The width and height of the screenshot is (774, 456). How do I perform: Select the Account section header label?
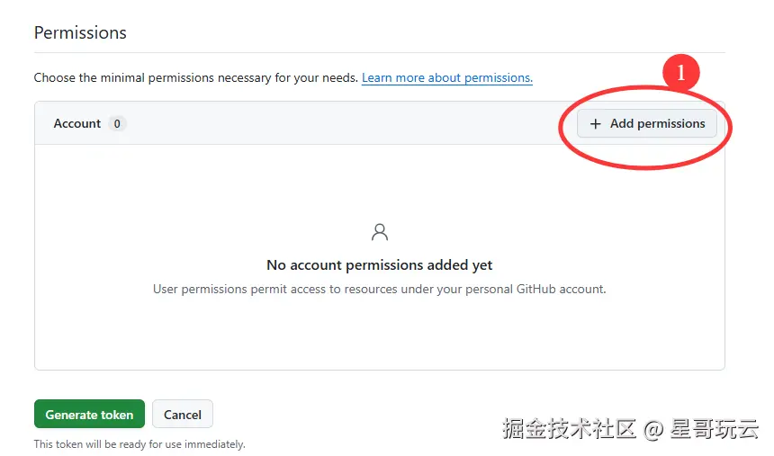pos(76,124)
